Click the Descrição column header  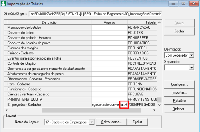pyautogui.click(x=49, y=22)
